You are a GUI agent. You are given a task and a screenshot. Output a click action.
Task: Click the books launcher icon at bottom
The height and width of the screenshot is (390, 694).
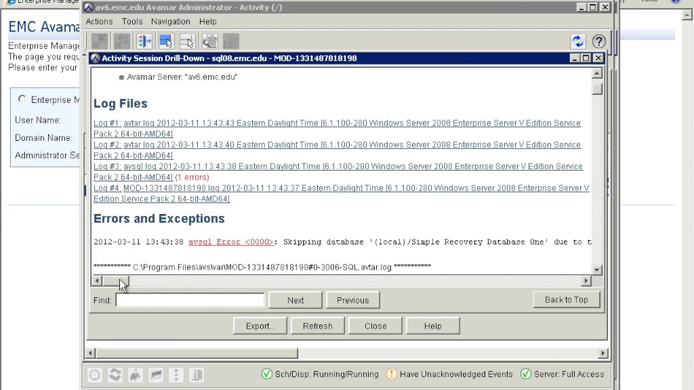point(196,374)
